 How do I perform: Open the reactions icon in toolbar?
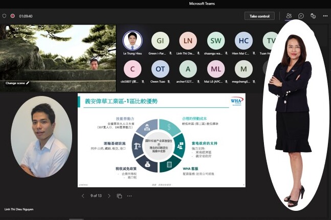click(313, 16)
